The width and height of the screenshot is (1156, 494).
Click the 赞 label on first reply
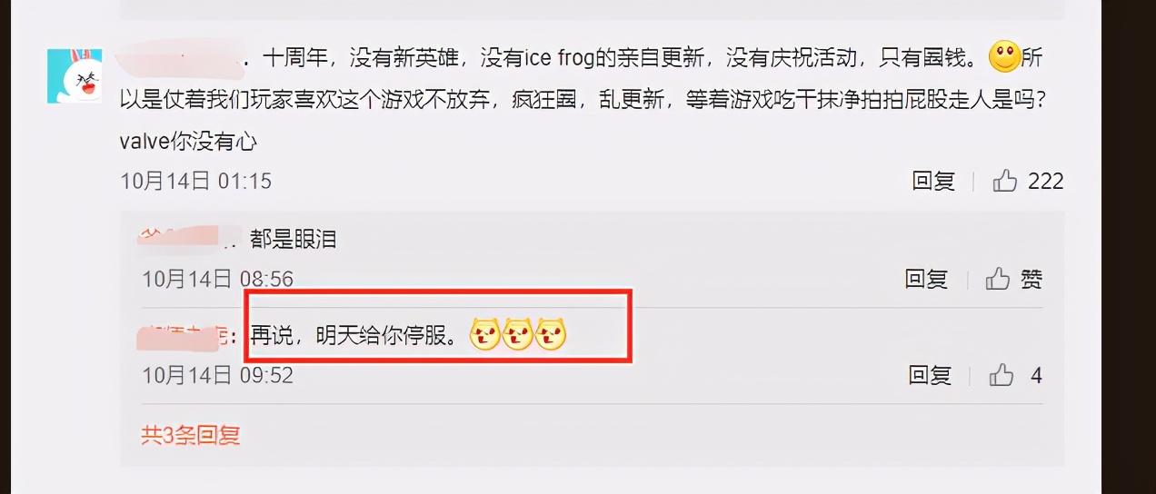(x=1031, y=279)
